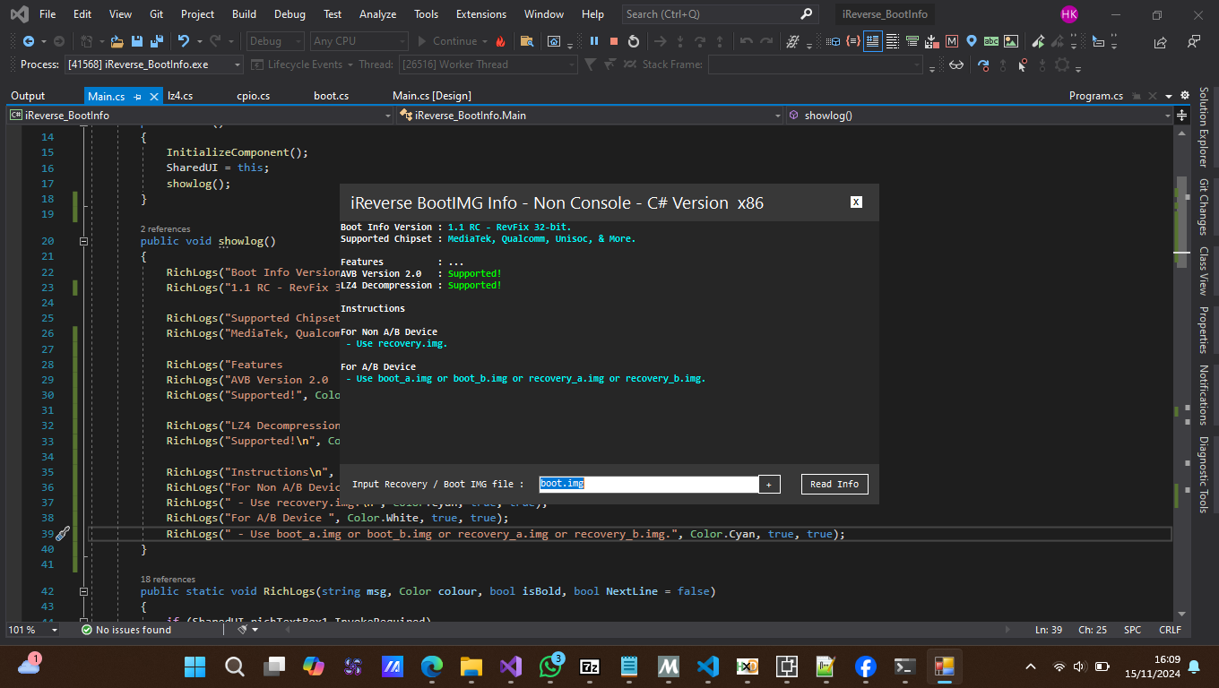Click the Open File folder icon
Image resolution: width=1219 pixels, height=688 pixels.
(x=117, y=41)
